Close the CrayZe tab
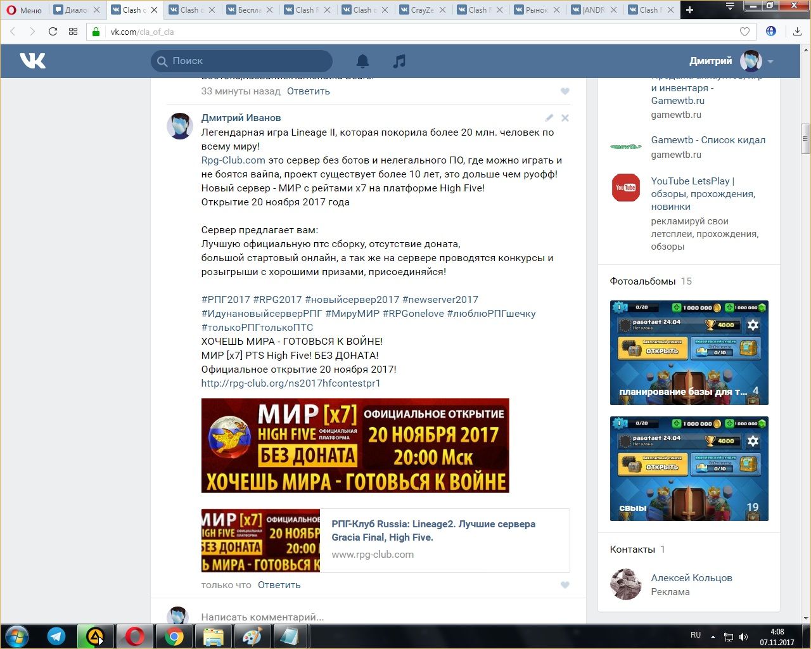Screen dimensions: 811x649 tap(442, 10)
